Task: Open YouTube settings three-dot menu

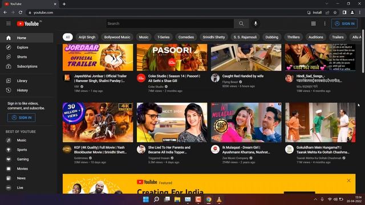Action: [325, 23]
